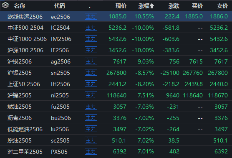Click the -222.4 price change value
Viewport: 232px width, 158px height.
click(171, 16)
